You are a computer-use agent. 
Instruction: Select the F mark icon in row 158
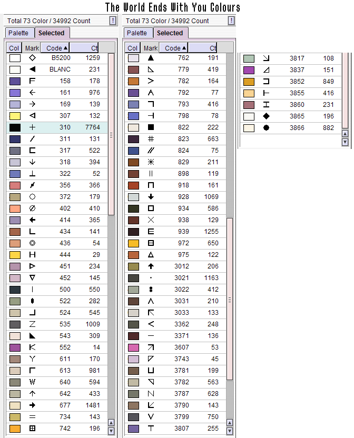point(33,81)
